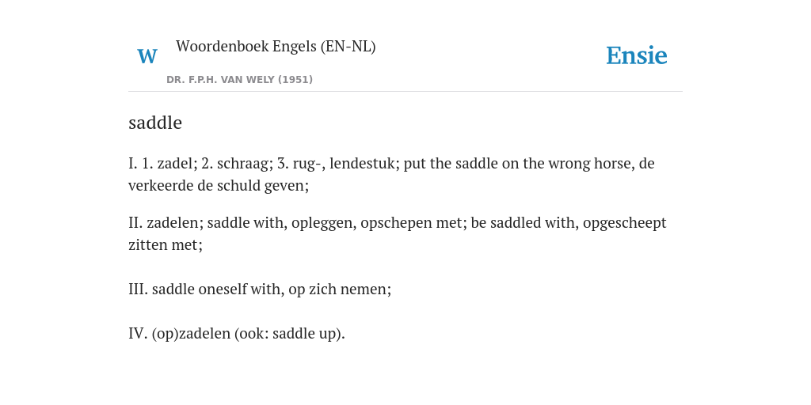811x405 pixels.
Task: Click the word zadel in definition I
Action: (175, 163)
